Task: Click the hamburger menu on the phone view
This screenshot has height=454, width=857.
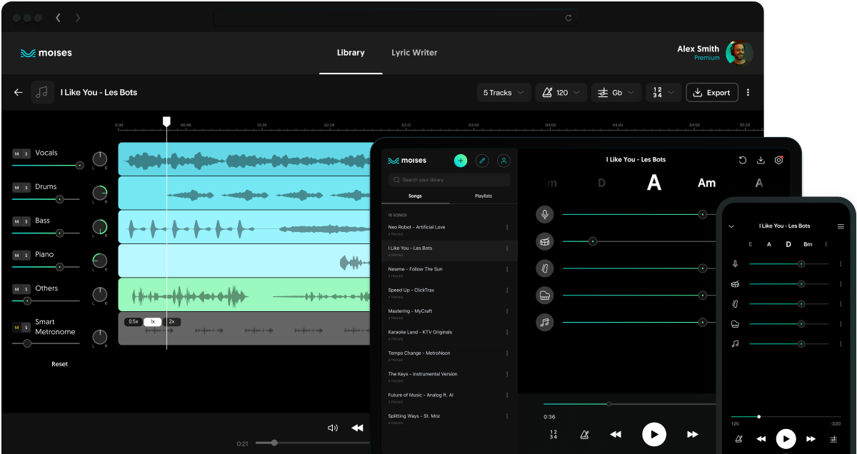Action: click(x=841, y=226)
